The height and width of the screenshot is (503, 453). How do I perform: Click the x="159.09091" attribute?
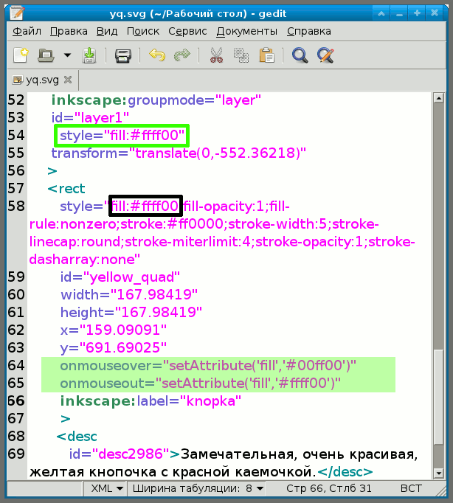[x=114, y=330]
